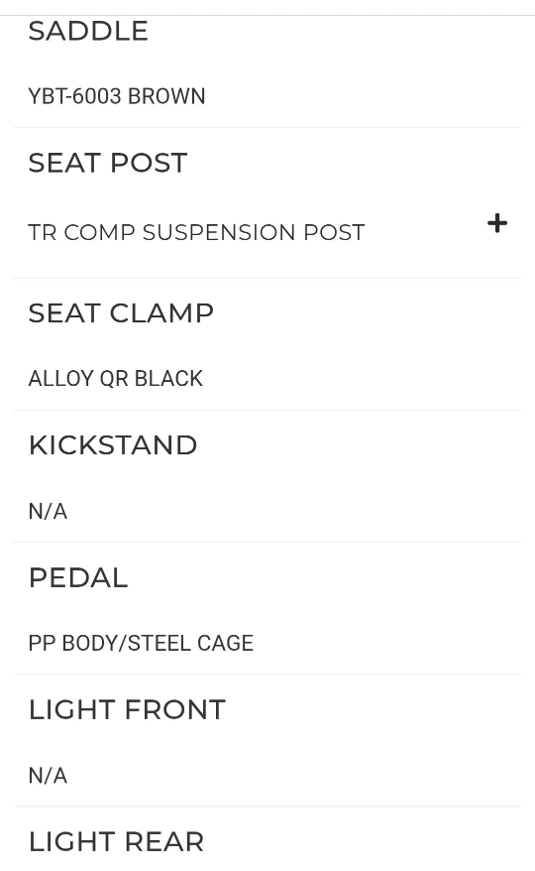Click the YBT-6003 BROWN saddle value
535x871 pixels.
point(117,96)
